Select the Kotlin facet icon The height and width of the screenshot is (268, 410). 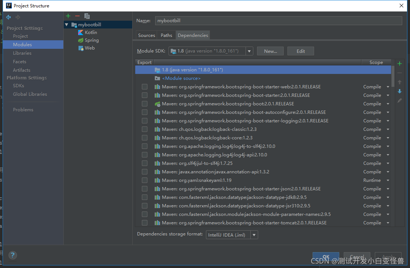81,33
